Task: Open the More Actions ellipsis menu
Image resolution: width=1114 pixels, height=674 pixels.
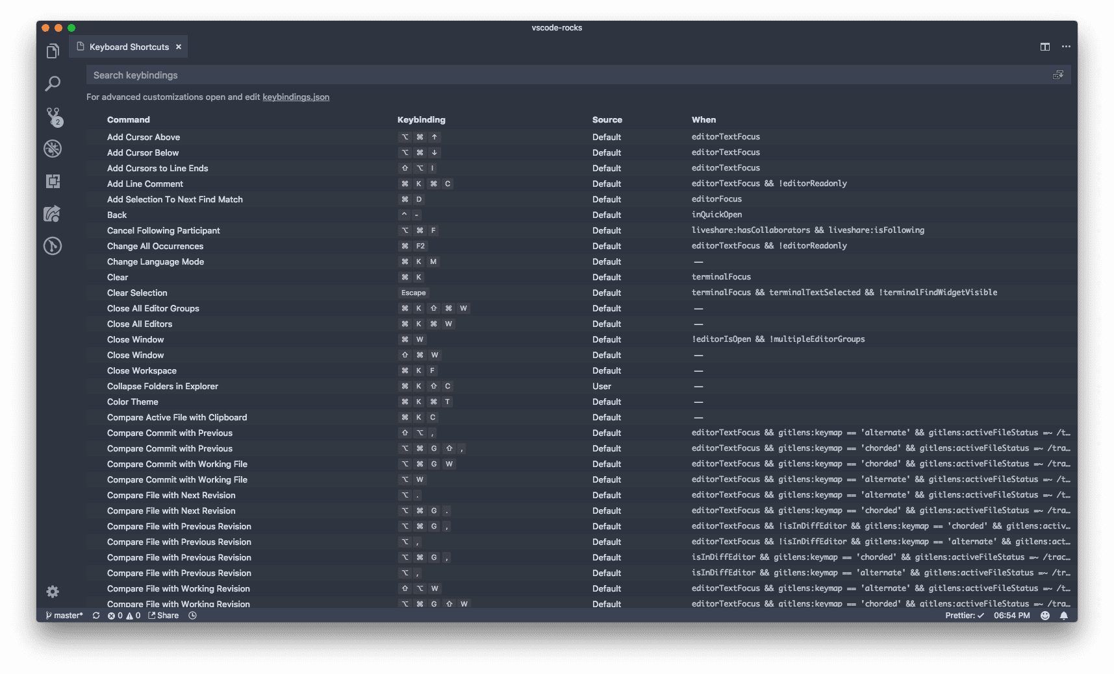Action: [1066, 47]
